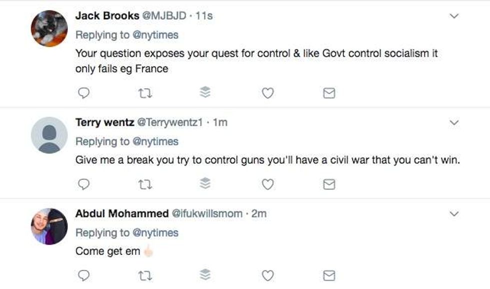Share Terry wentz's tweet by message

tap(328, 184)
